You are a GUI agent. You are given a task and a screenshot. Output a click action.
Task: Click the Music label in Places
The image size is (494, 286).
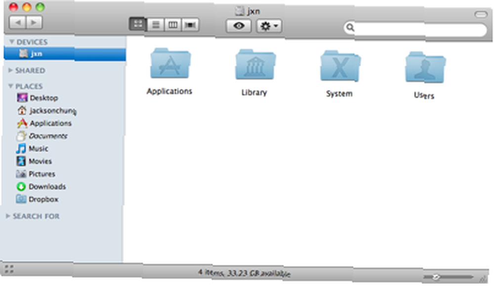point(39,148)
